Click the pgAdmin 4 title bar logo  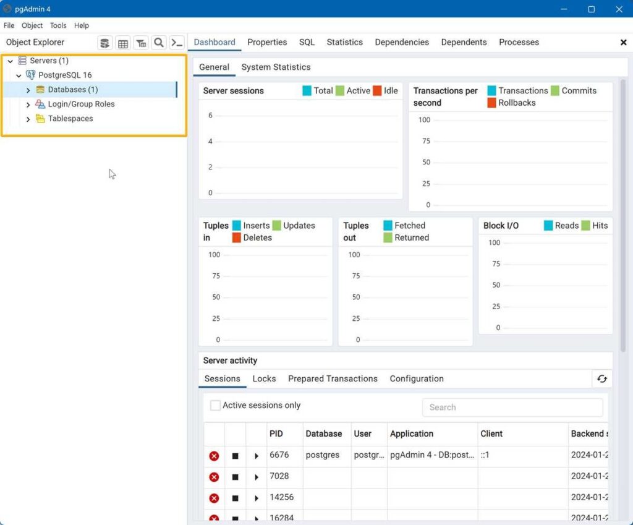click(x=7, y=9)
